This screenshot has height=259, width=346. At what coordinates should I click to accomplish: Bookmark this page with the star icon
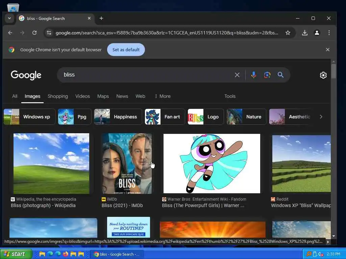tap(288, 33)
